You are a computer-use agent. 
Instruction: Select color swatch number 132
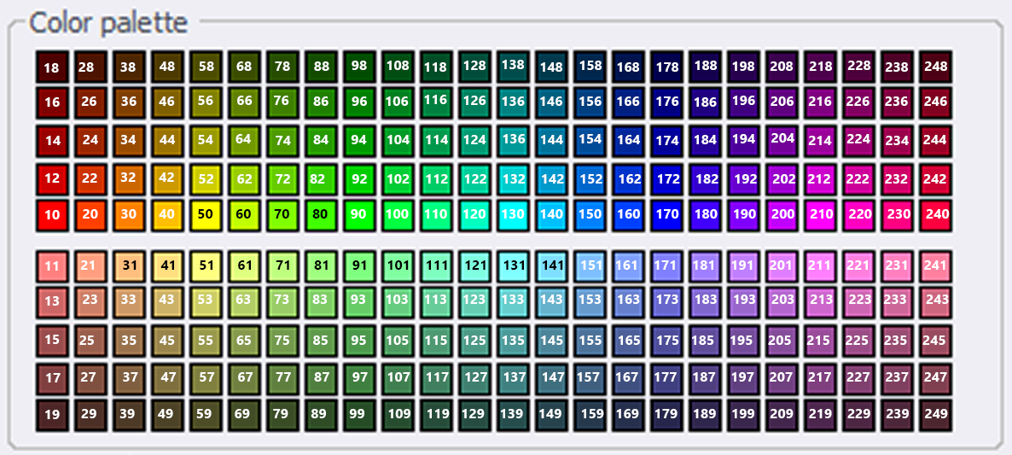(513, 178)
